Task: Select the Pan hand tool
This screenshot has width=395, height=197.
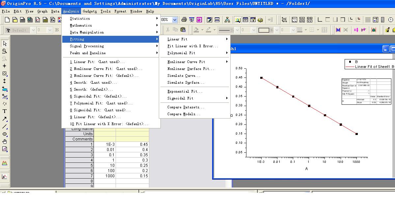Action: click(5, 142)
